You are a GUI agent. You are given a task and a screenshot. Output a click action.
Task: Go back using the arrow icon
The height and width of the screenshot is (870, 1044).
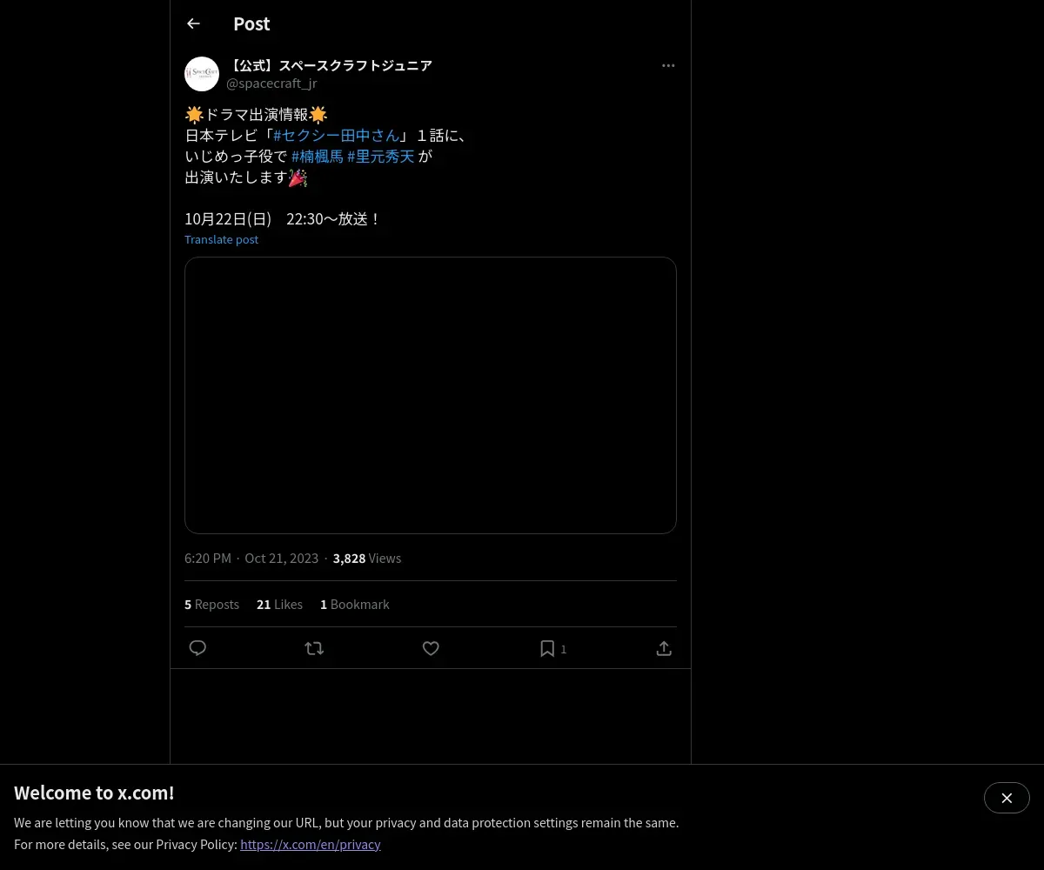193,23
